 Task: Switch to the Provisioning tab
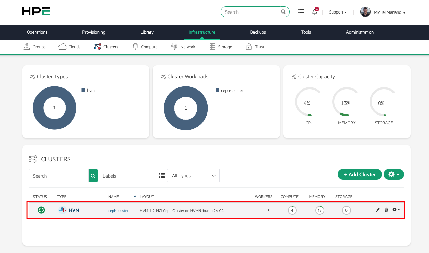pyautogui.click(x=94, y=32)
